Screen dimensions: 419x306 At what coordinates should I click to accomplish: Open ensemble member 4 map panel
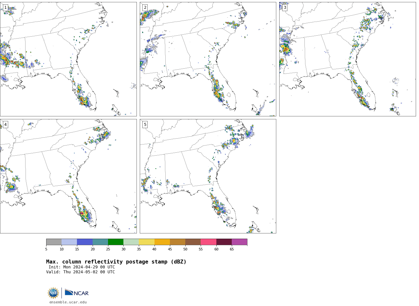tap(68, 176)
